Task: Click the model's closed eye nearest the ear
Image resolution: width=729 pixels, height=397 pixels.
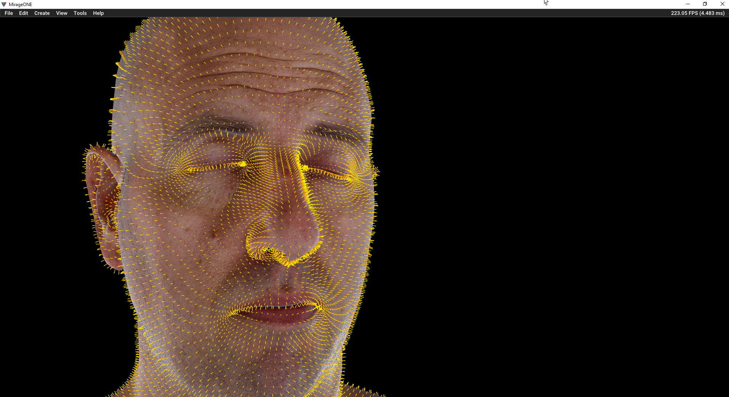Action: tap(214, 166)
